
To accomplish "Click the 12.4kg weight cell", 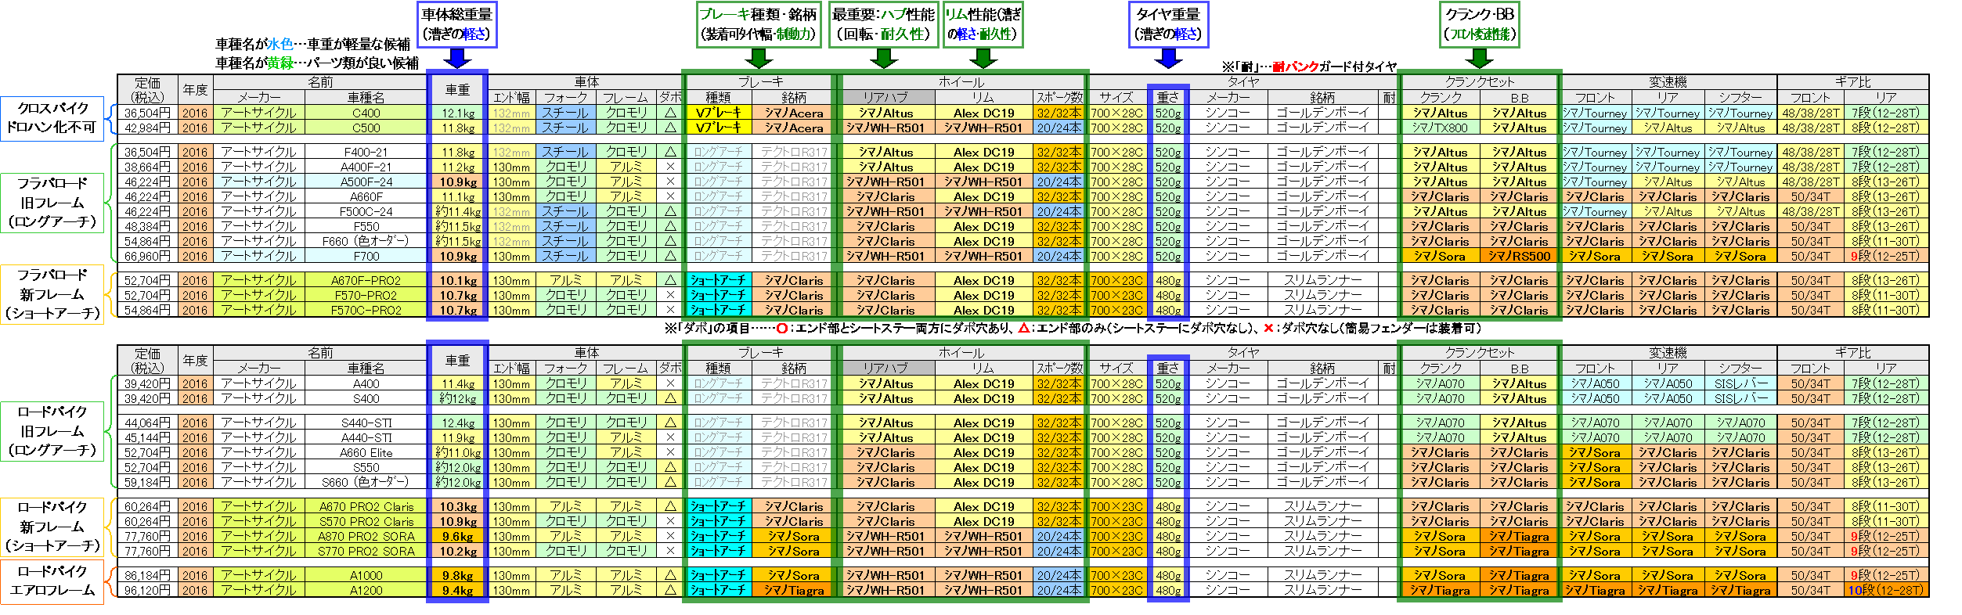I will tap(458, 423).
